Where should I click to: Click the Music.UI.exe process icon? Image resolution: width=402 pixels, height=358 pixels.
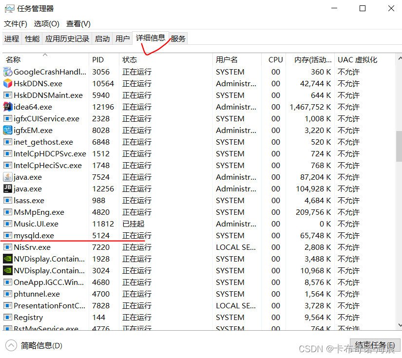8,224
